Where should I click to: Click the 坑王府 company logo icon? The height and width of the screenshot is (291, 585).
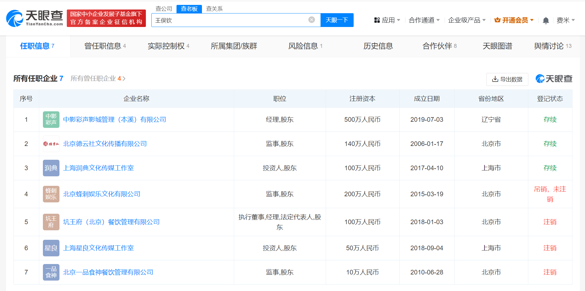coord(51,222)
